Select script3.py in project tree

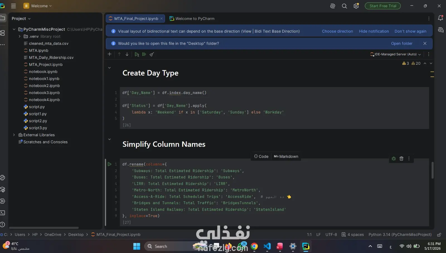click(38, 128)
